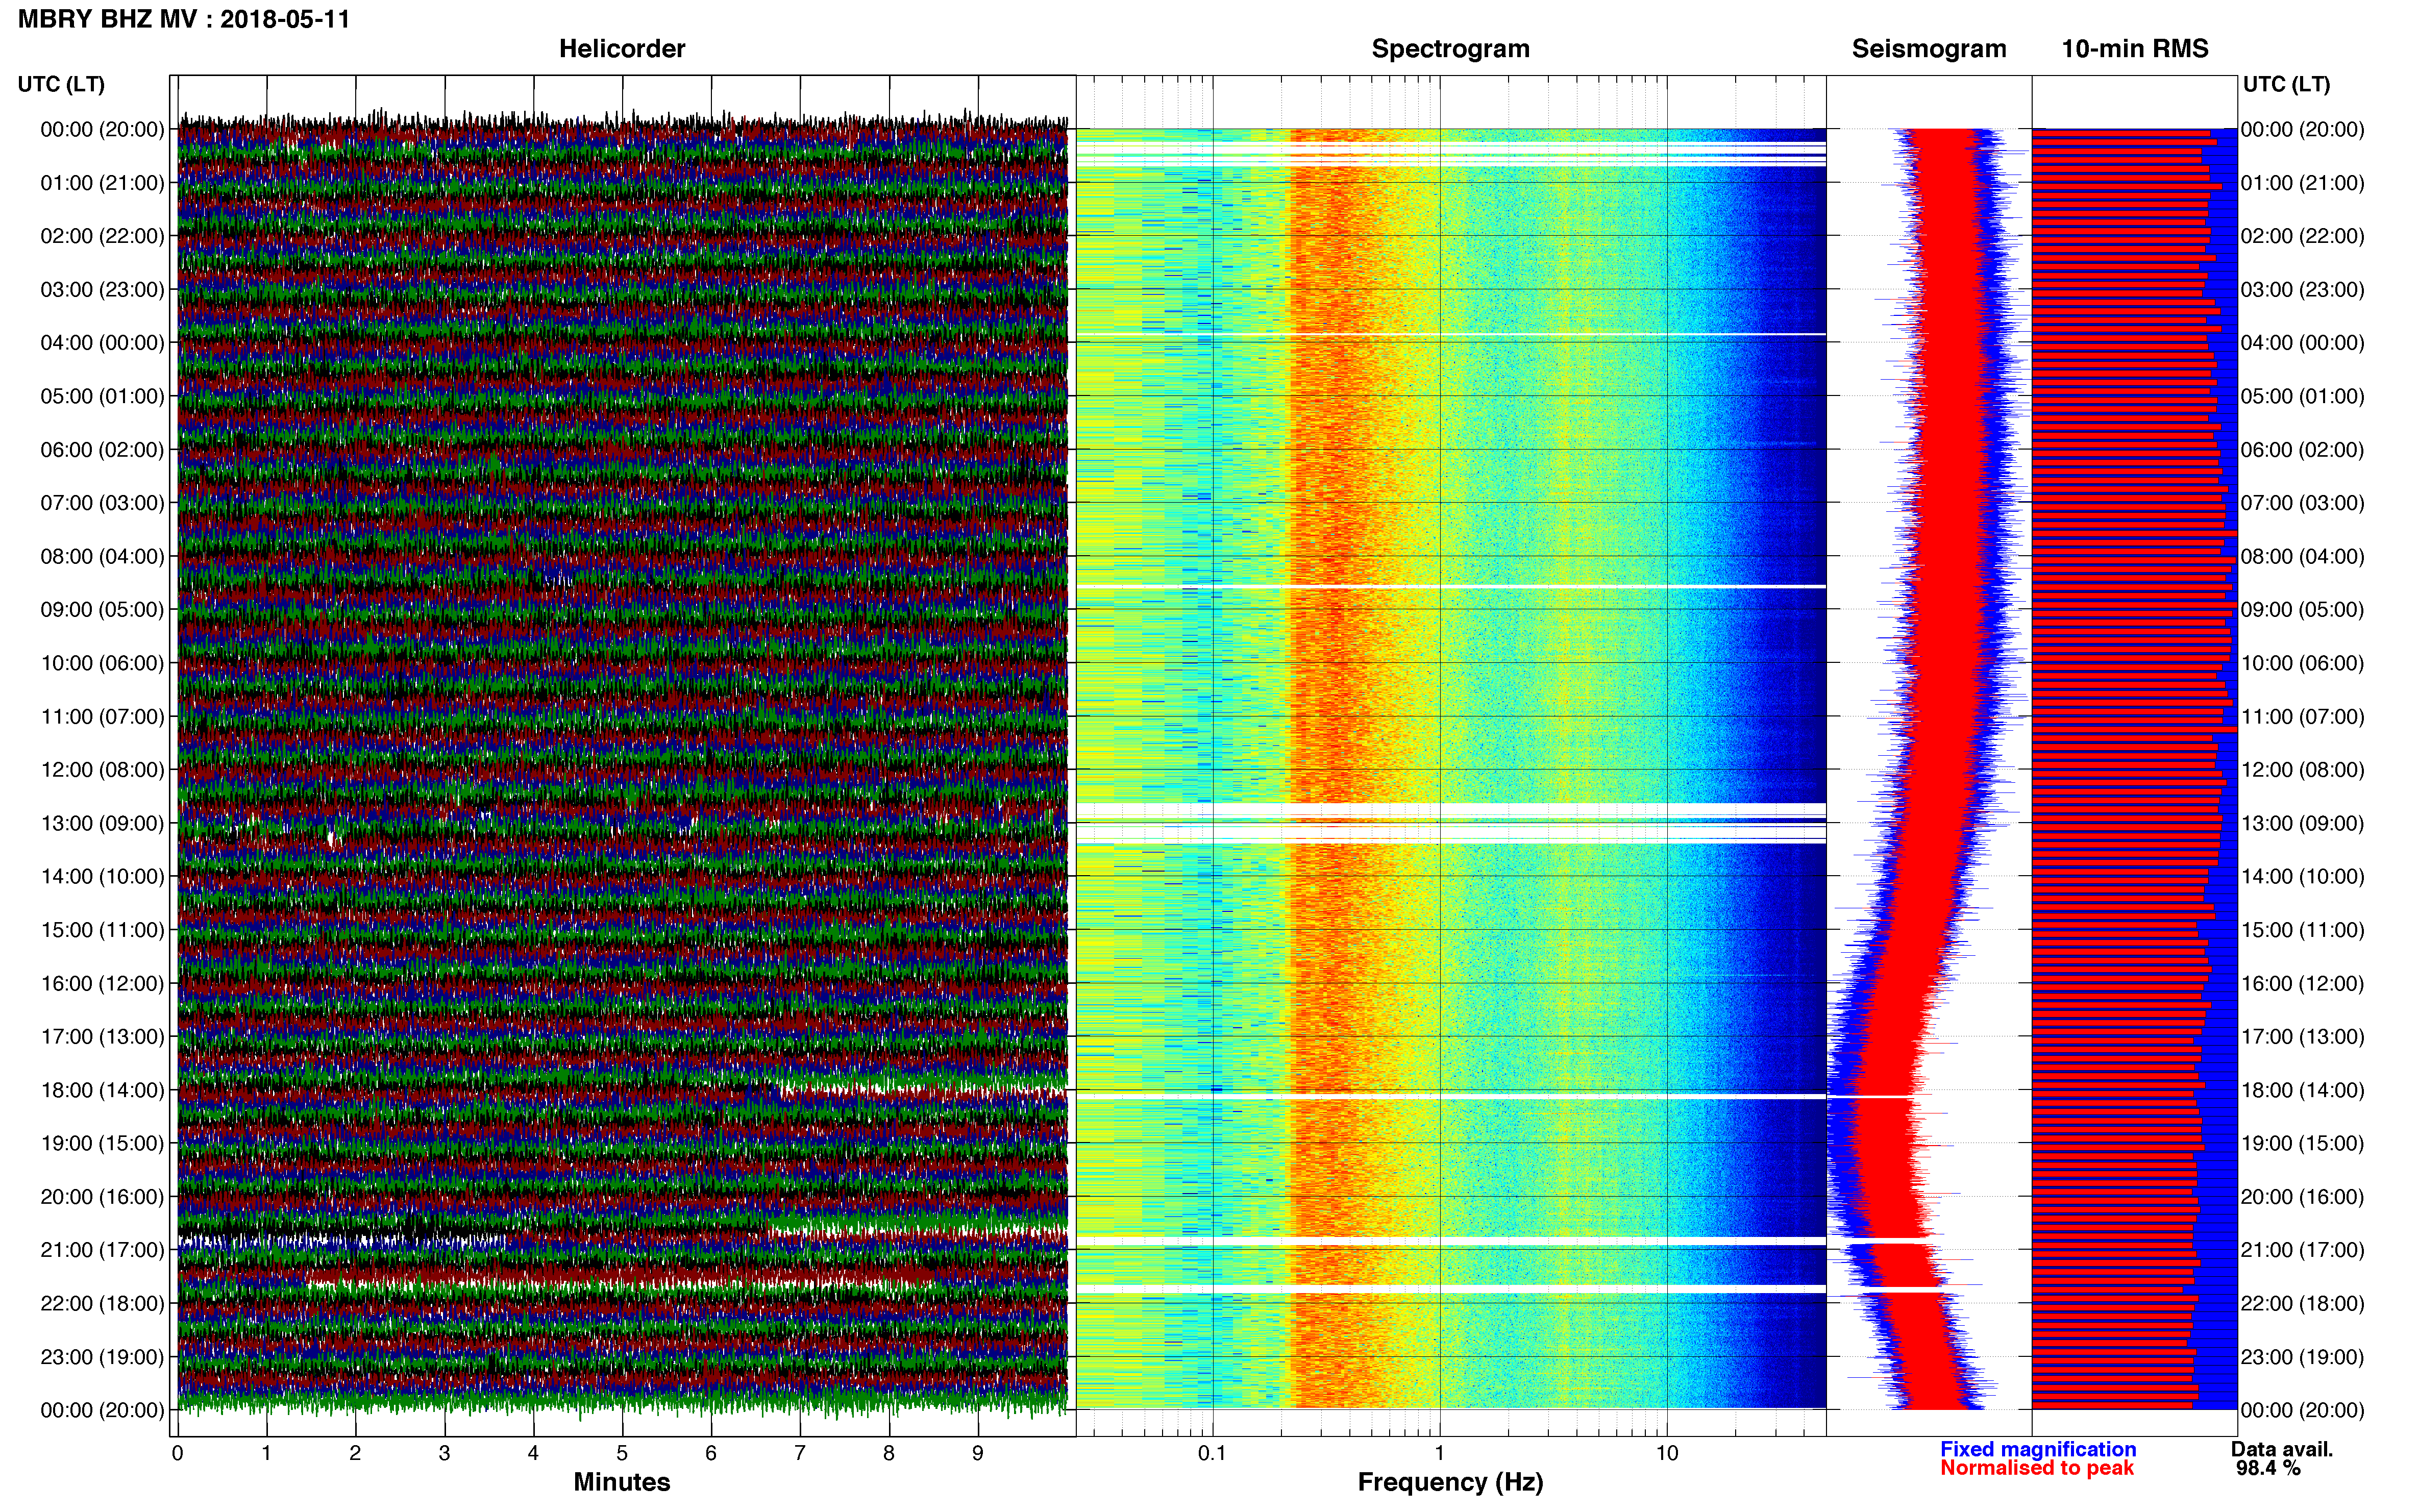2419x1512 pixels.
Task: Click the 5 tick on the Minutes axis
Action: click(622, 1454)
